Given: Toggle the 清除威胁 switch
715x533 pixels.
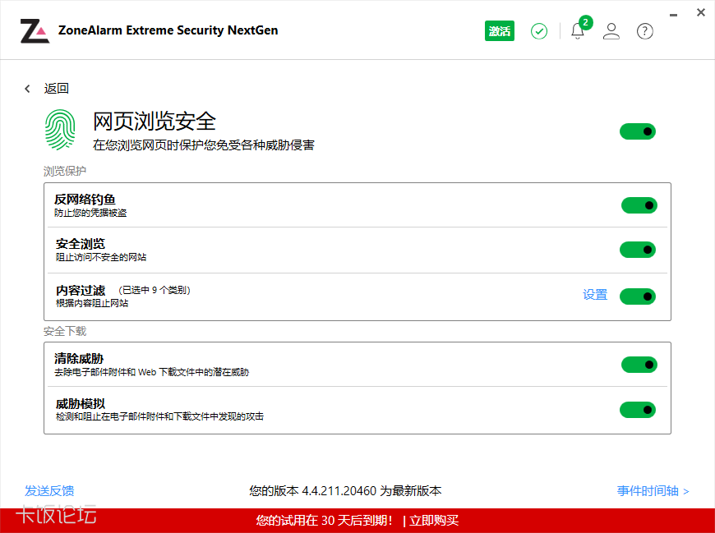Looking at the screenshot, I should tap(639, 365).
